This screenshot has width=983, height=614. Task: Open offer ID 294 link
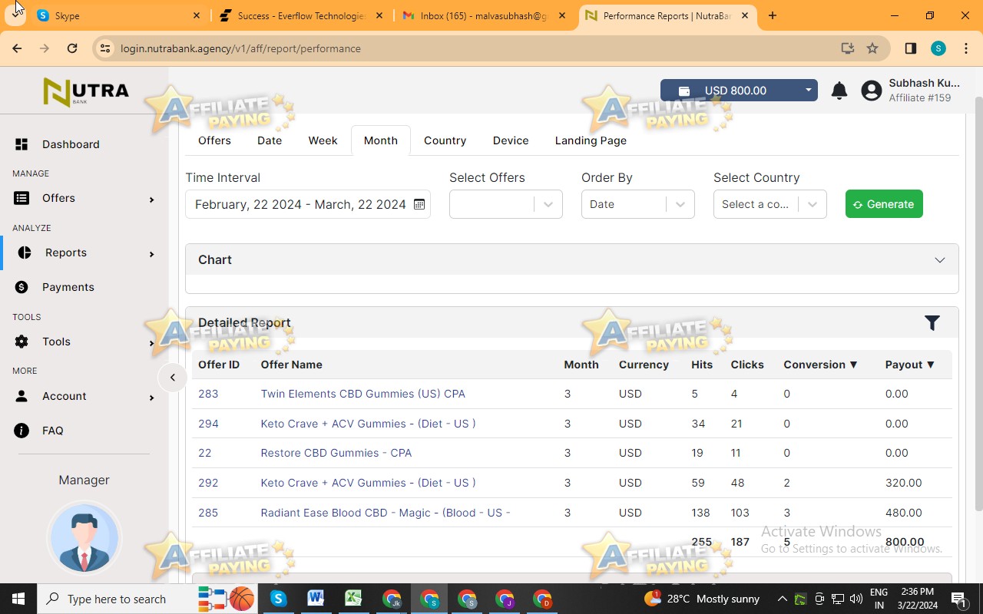coord(208,424)
